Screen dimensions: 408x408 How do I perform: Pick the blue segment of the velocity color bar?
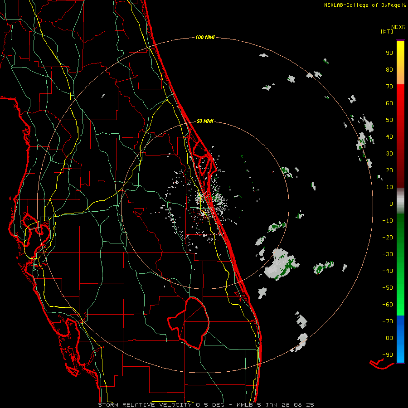(400, 339)
